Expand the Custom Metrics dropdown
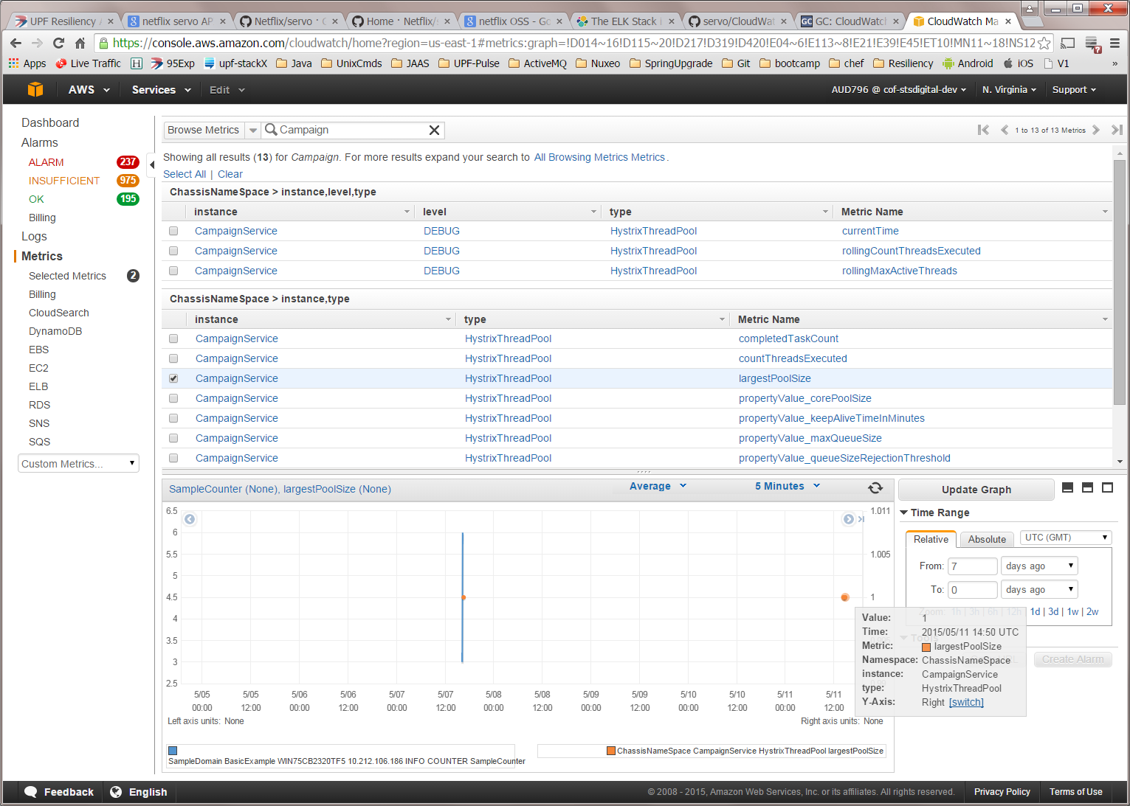Viewport: 1130px width, 806px height. coord(78,464)
